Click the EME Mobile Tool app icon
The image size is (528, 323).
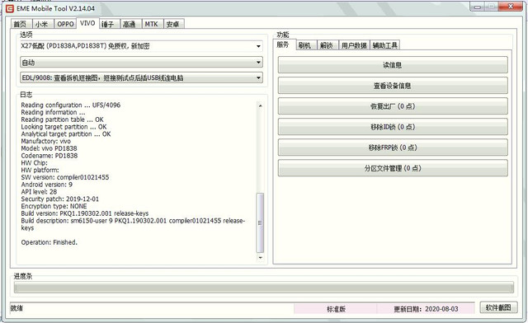[10, 8]
